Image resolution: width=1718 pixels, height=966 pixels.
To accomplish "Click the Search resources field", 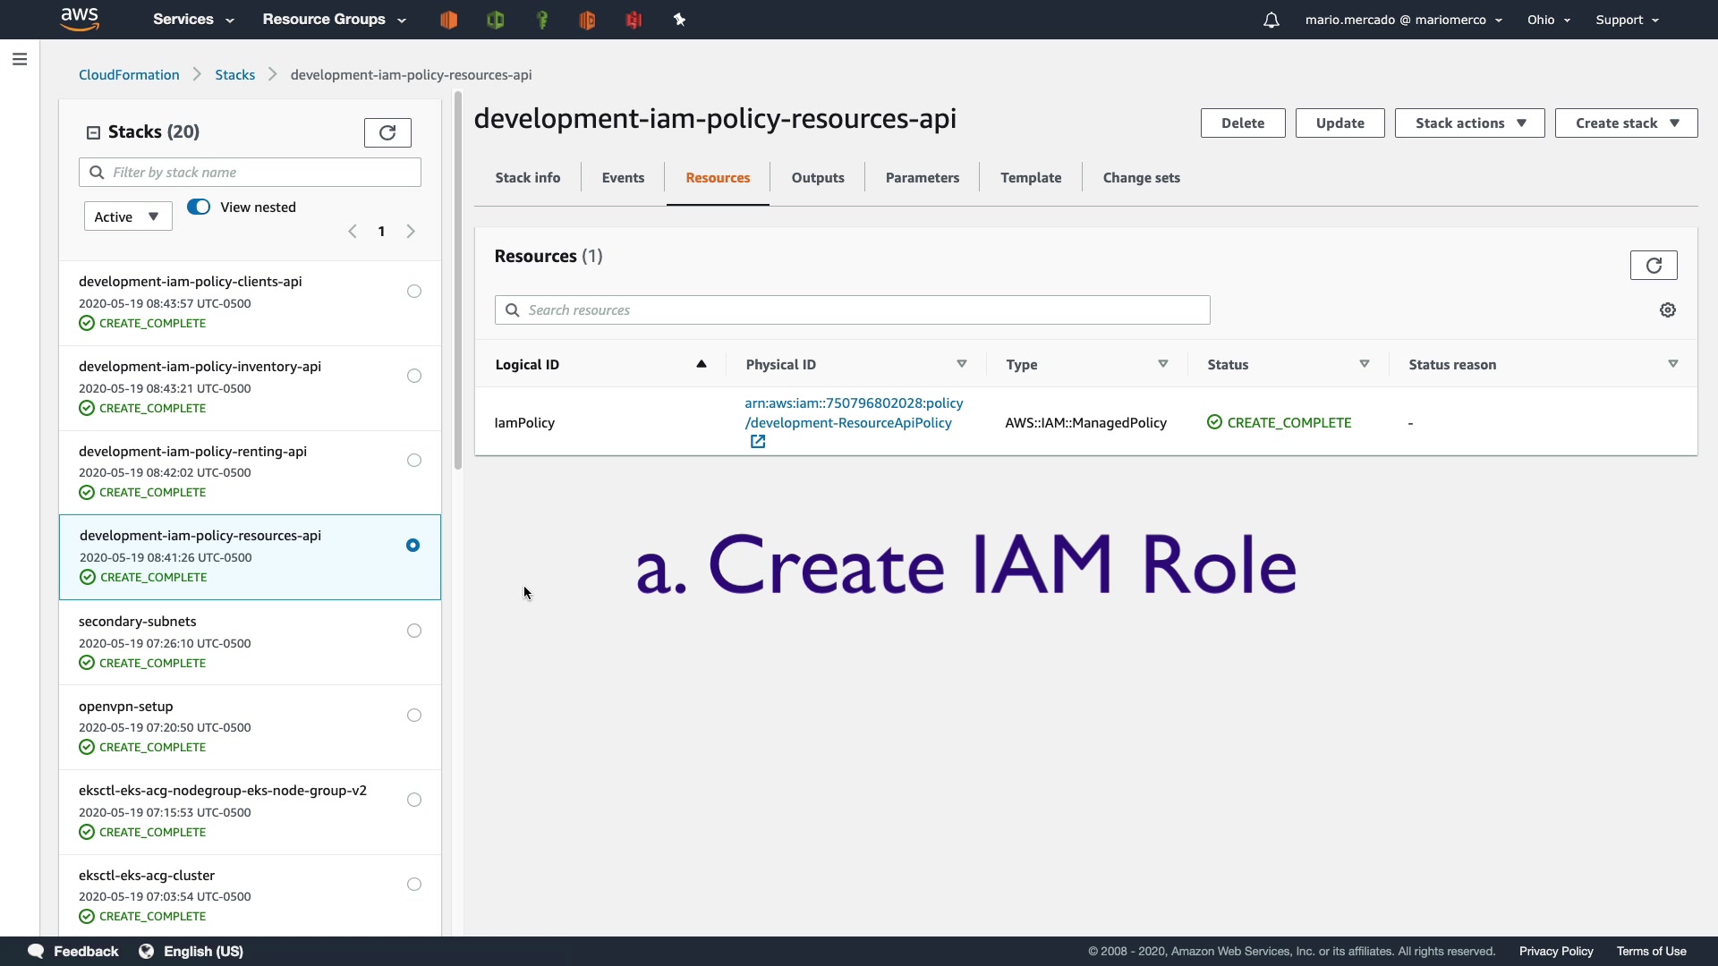I will coord(852,310).
